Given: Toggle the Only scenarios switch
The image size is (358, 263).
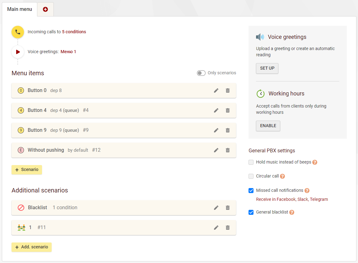Looking at the screenshot, I should [201, 73].
